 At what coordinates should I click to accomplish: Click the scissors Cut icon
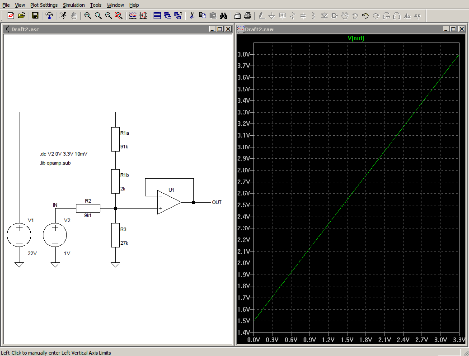(192, 15)
